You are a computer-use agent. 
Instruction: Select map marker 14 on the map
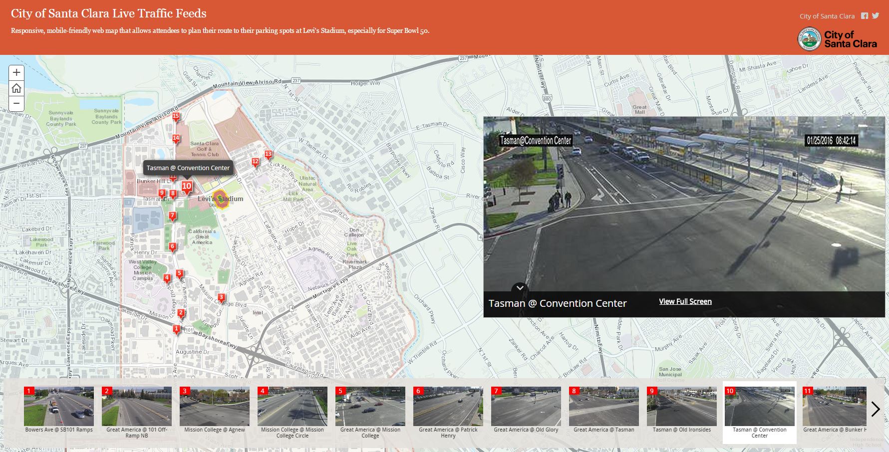(176, 139)
